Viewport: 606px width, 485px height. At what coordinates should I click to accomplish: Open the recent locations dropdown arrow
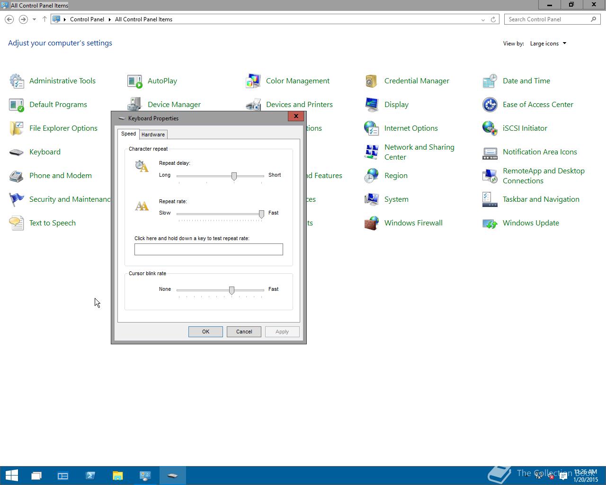pyautogui.click(x=34, y=19)
